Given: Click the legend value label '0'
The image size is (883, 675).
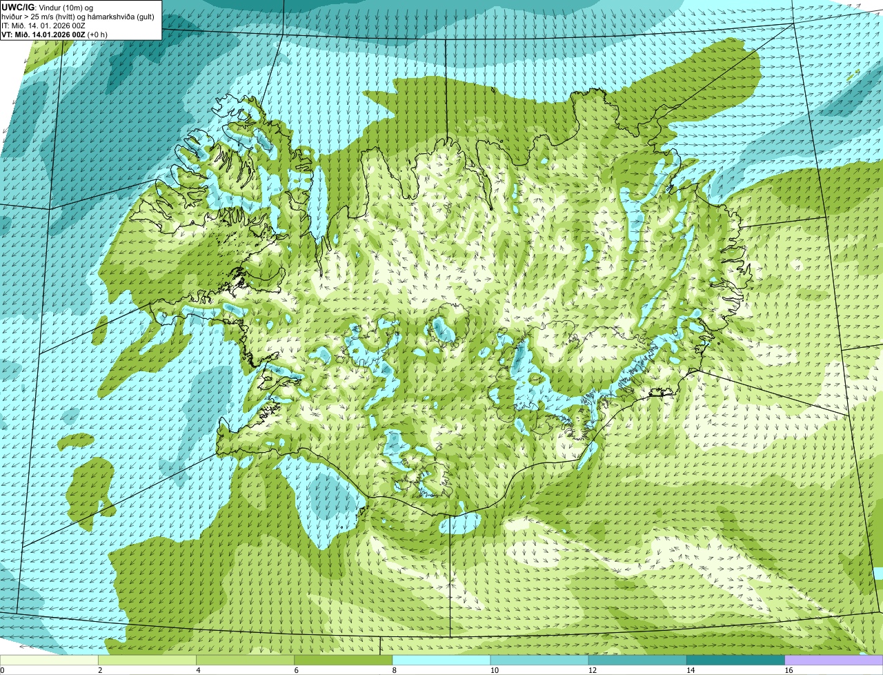Looking at the screenshot, I should 2,670.
